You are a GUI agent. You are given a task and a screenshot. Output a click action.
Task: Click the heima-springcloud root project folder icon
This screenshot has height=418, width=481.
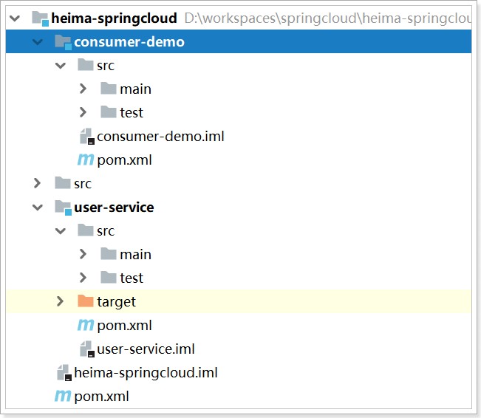[39, 18]
